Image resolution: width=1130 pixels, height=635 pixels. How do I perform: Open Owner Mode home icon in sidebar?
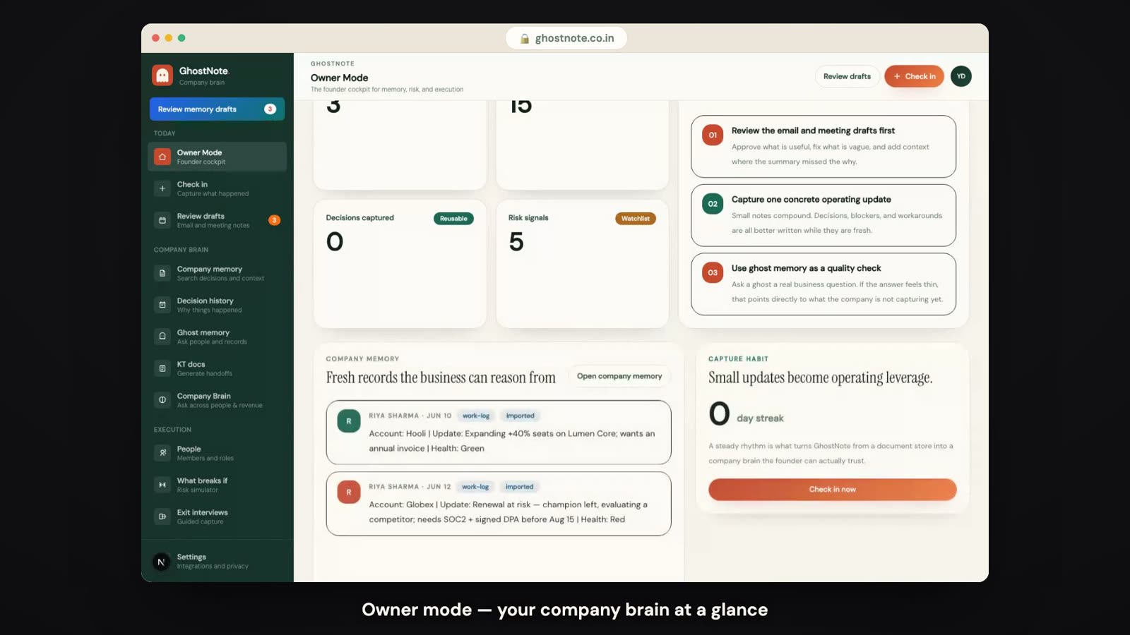click(162, 157)
